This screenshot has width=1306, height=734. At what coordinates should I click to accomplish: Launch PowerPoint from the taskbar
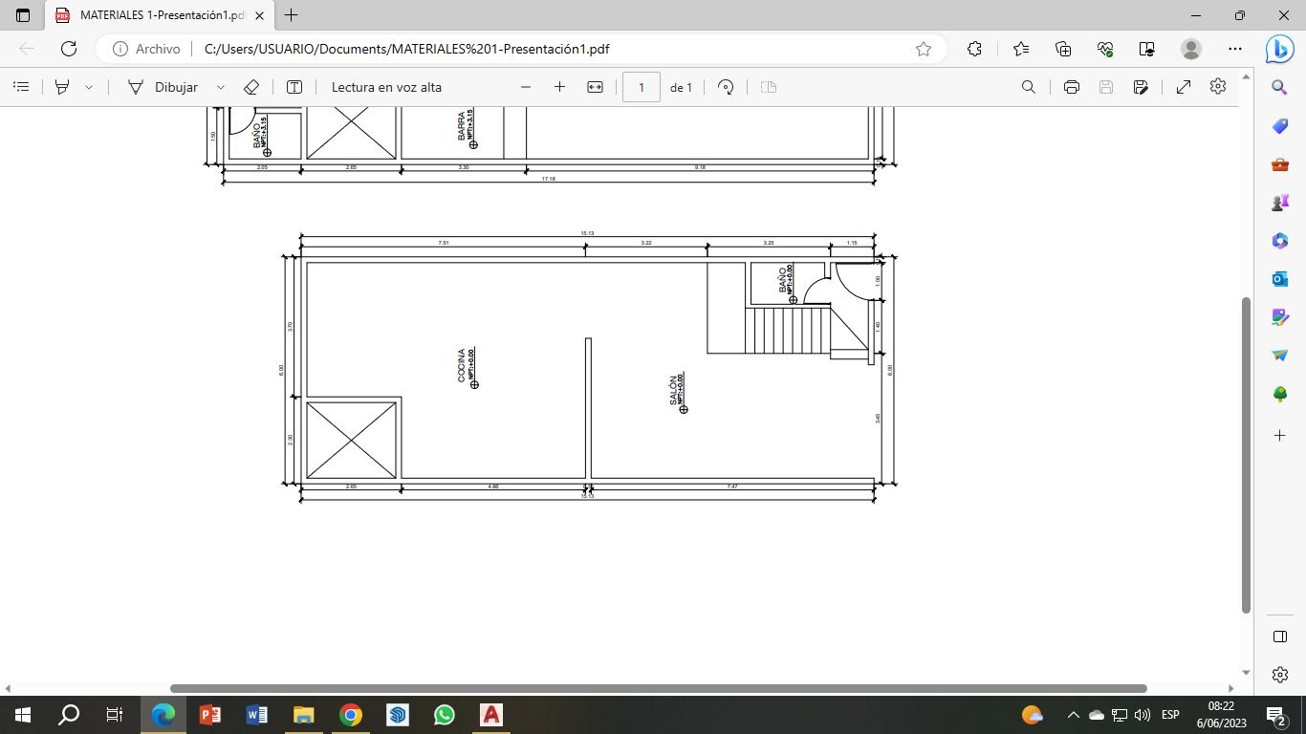tap(210, 715)
